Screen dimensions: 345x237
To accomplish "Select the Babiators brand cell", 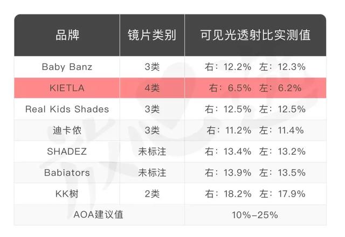I will (67, 172).
